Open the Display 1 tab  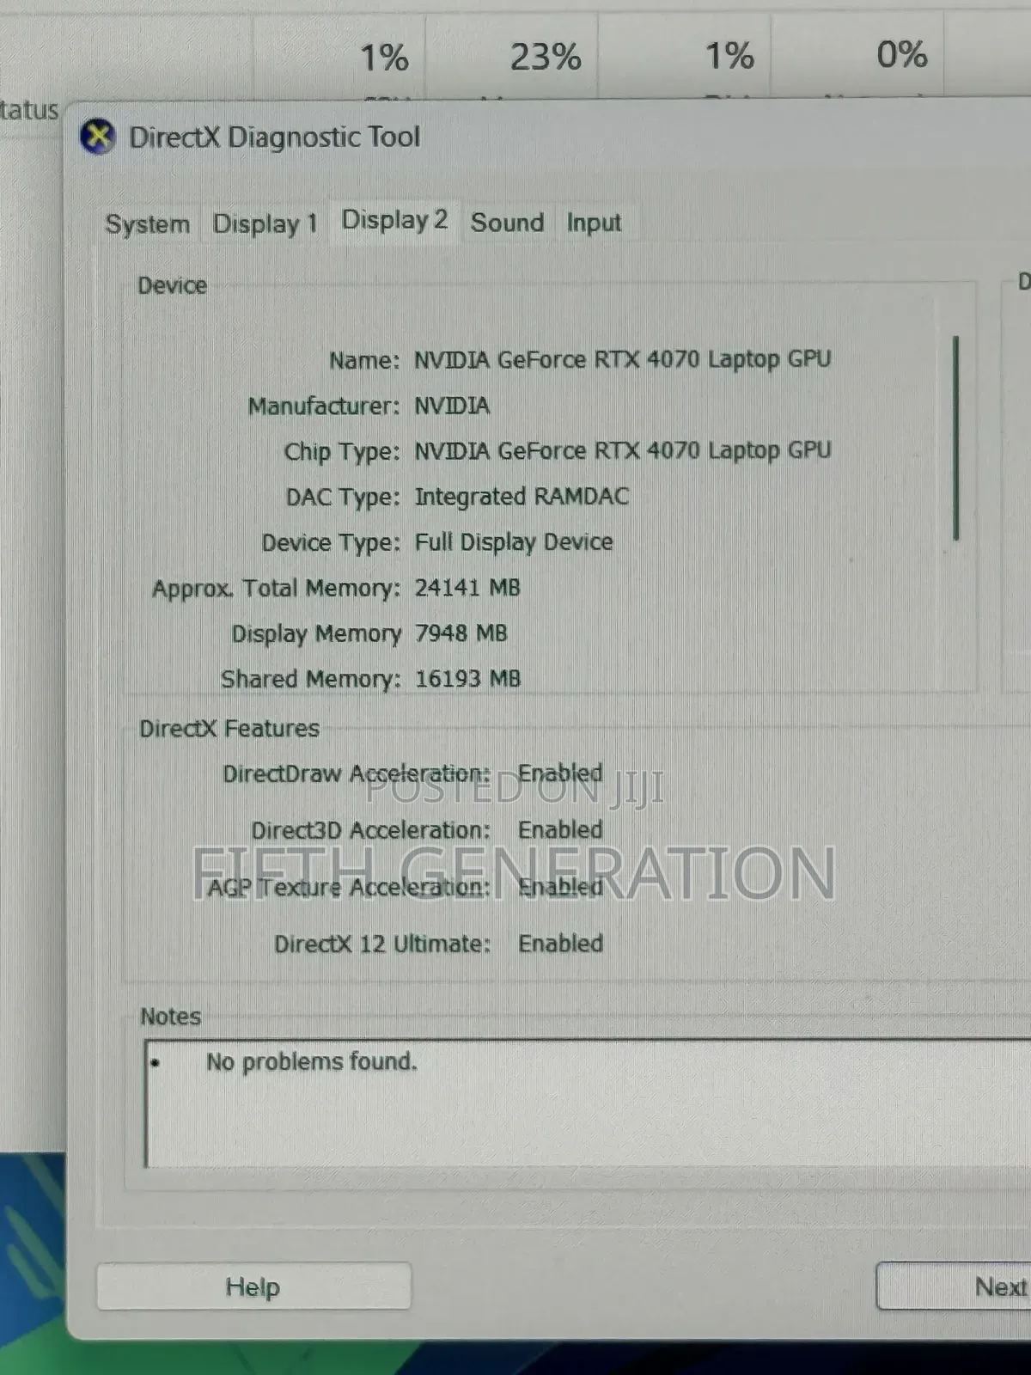point(265,223)
